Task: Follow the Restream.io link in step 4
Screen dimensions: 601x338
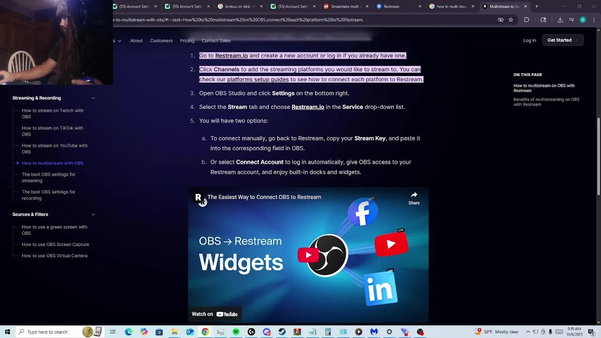Action: coord(308,107)
